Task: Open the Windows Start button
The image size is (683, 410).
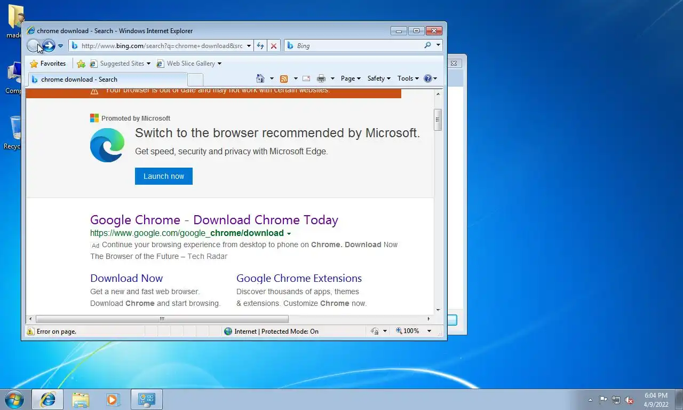Action: pyautogui.click(x=13, y=399)
